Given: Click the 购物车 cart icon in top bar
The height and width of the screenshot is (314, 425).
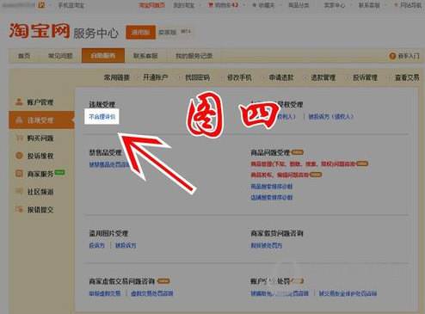Looking at the screenshot, I should pos(211,5).
